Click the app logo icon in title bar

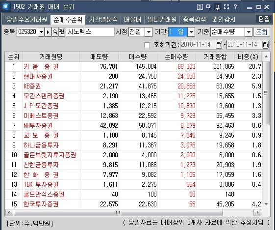tap(6, 7)
